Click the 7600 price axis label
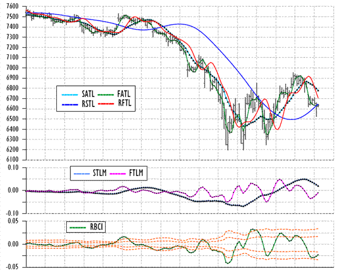342x271 pixels. pyautogui.click(x=13, y=6)
